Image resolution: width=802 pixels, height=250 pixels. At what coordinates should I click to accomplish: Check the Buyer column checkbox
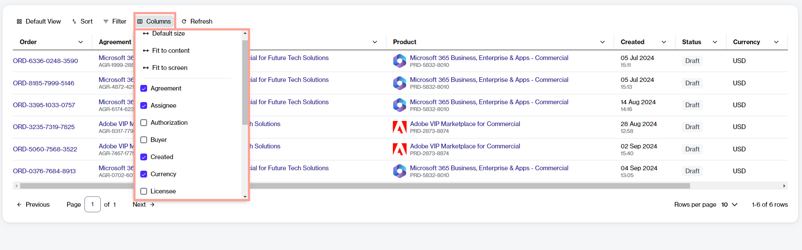tap(144, 140)
